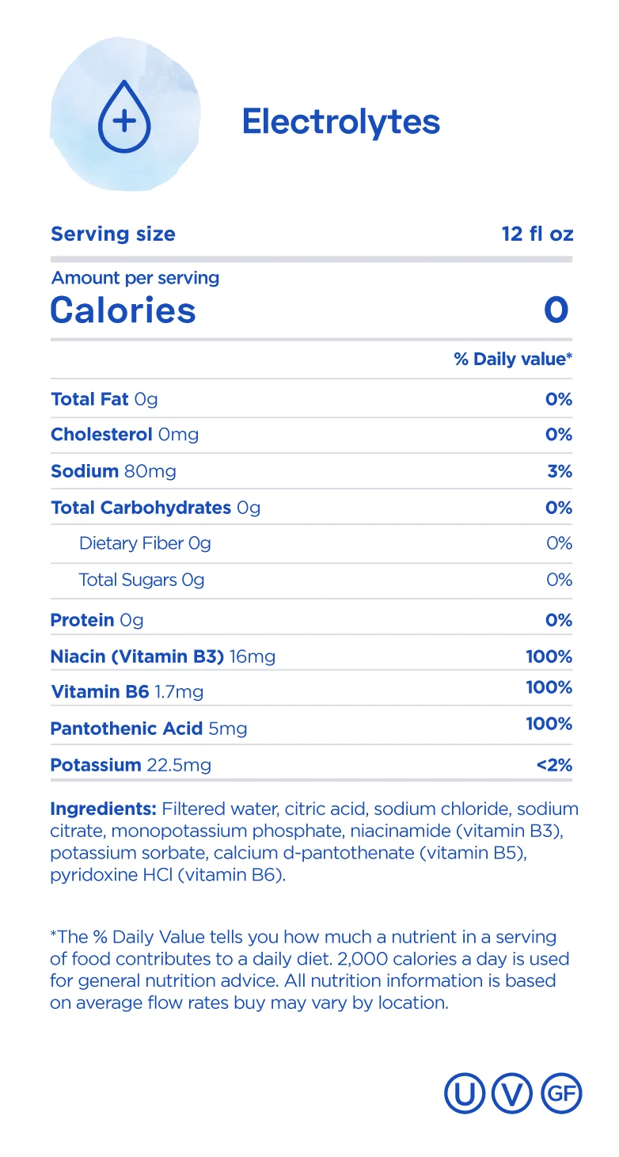Select the Niacin (Vitamin B3) row
The height and width of the screenshot is (1157, 619).
coord(163,657)
